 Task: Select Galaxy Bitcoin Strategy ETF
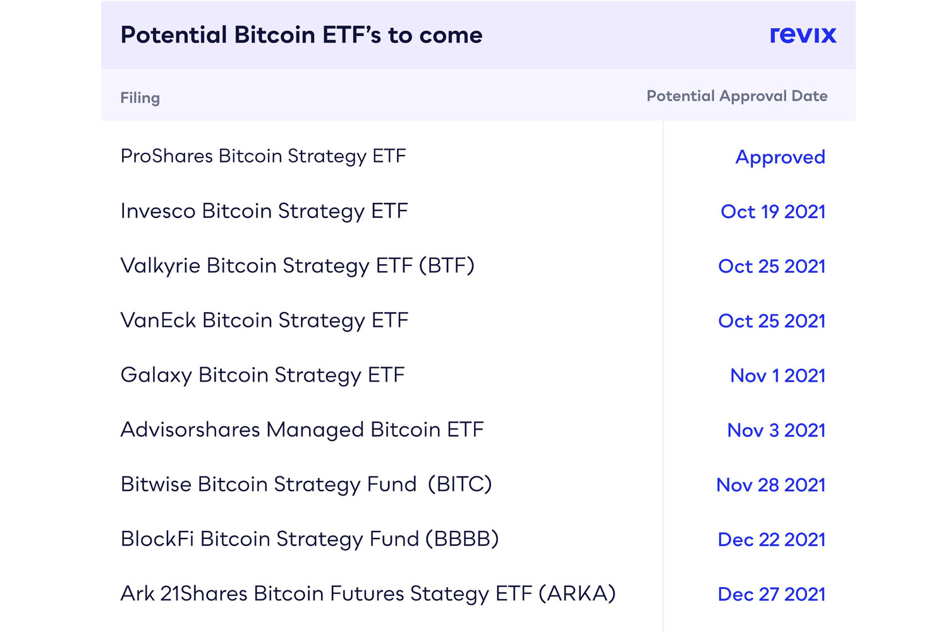coord(262,375)
